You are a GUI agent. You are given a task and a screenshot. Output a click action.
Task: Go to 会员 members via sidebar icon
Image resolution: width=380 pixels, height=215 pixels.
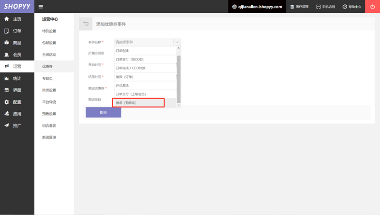(7, 54)
